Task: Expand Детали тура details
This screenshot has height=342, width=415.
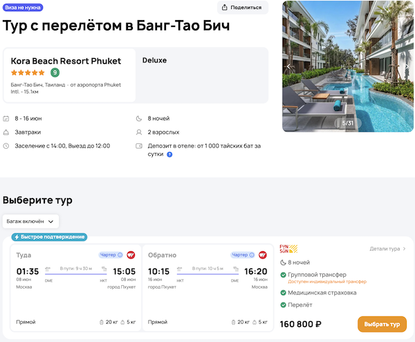Action: pyautogui.click(x=388, y=248)
